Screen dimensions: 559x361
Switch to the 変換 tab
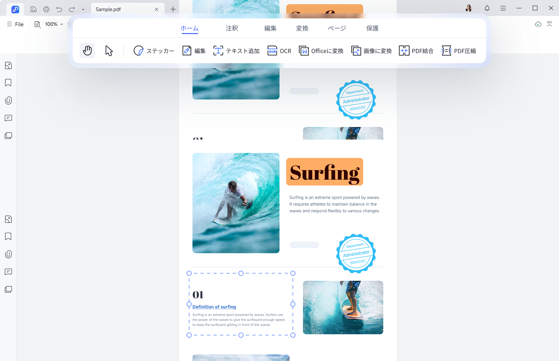click(302, 28)
